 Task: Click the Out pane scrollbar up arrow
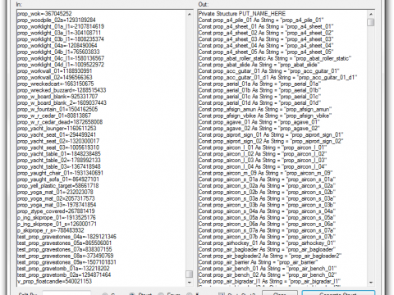tap(371, 14)
